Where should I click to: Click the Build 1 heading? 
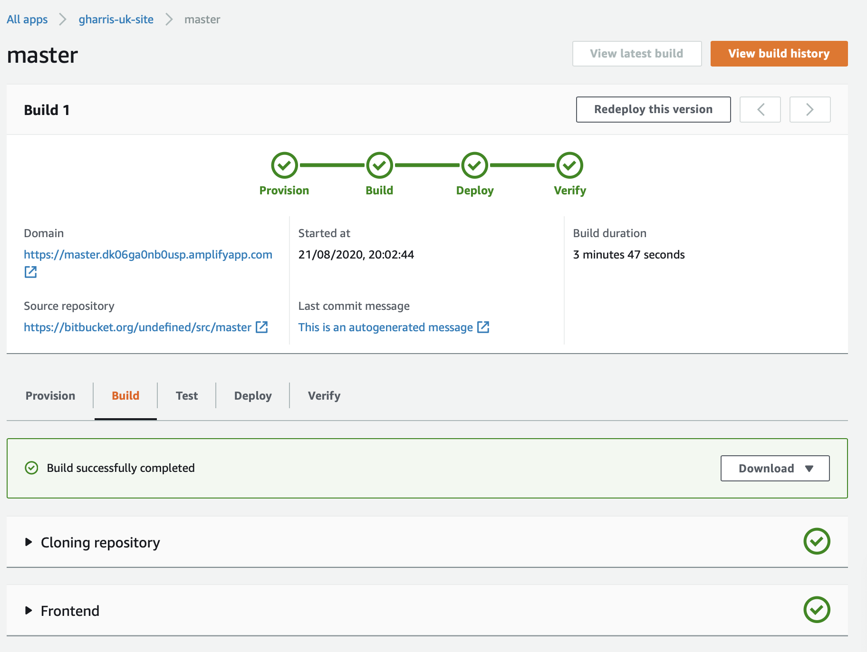(x=47, y=110)
